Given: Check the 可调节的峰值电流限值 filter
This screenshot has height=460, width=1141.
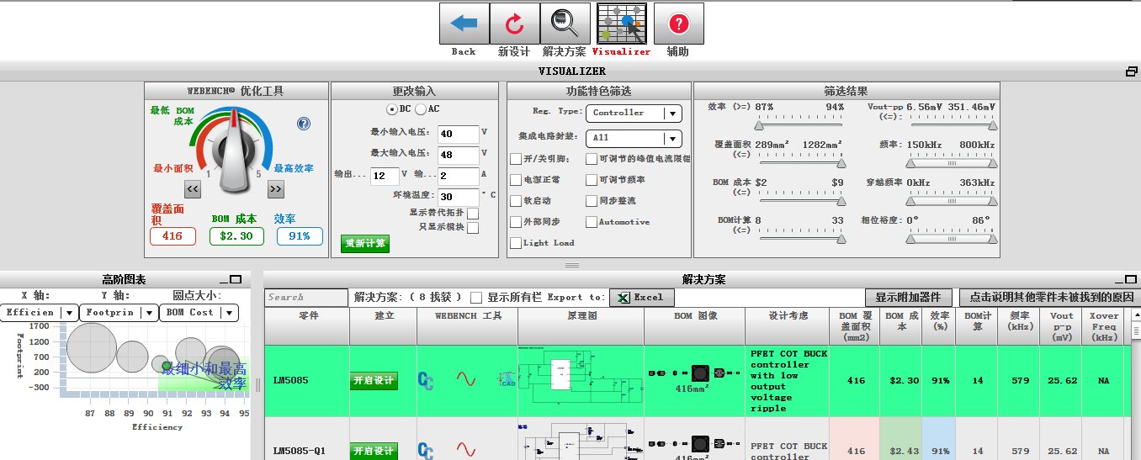Looking at the screenshot, I should (592, 158).
